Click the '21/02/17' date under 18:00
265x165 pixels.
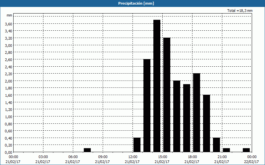(192, 162)
